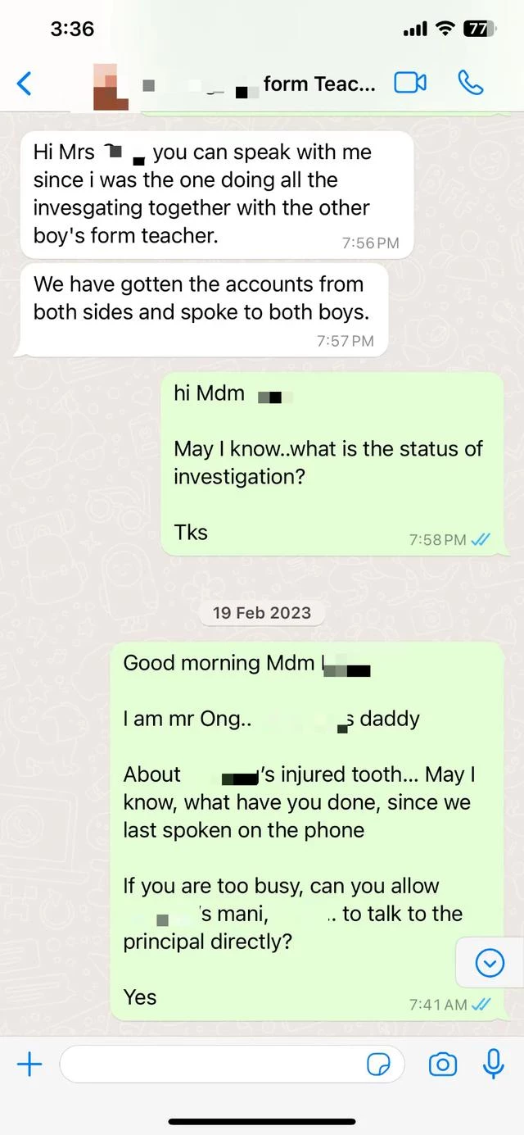
Task: Select the 'Hi Mrs... you can speak with me' message
Action: (216, 195)
